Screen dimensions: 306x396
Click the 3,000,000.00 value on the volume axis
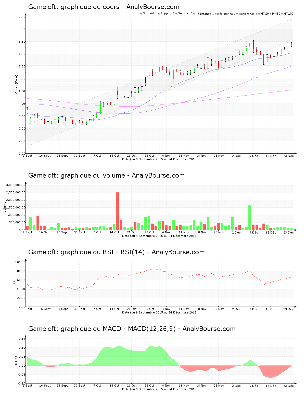[x=16, y=185]
